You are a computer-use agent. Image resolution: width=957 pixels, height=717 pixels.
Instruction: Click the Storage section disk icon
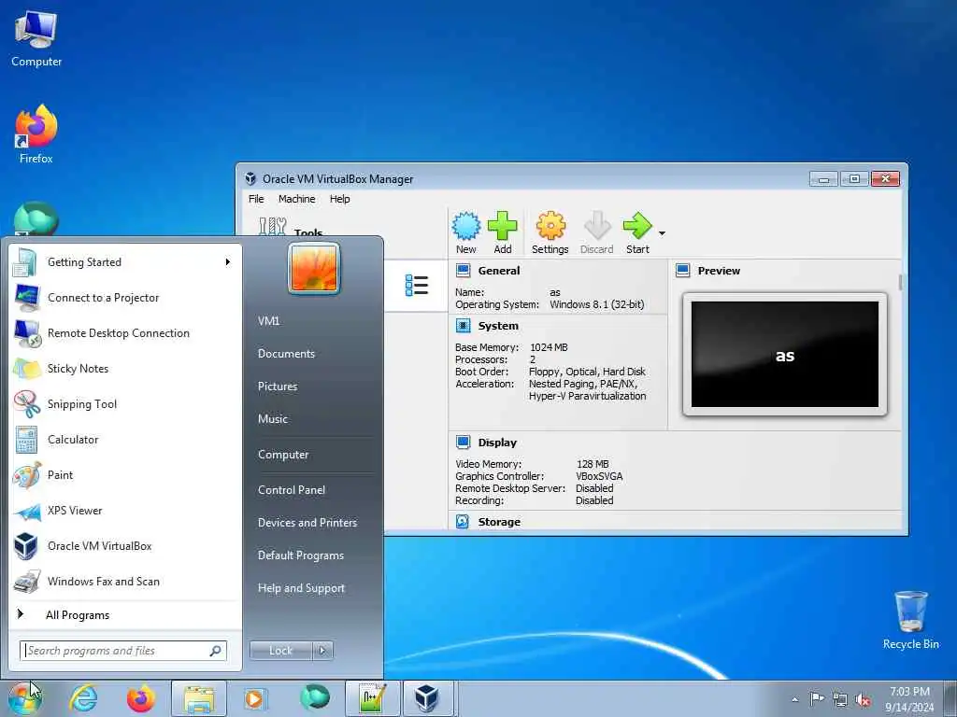tap(464, 522)
